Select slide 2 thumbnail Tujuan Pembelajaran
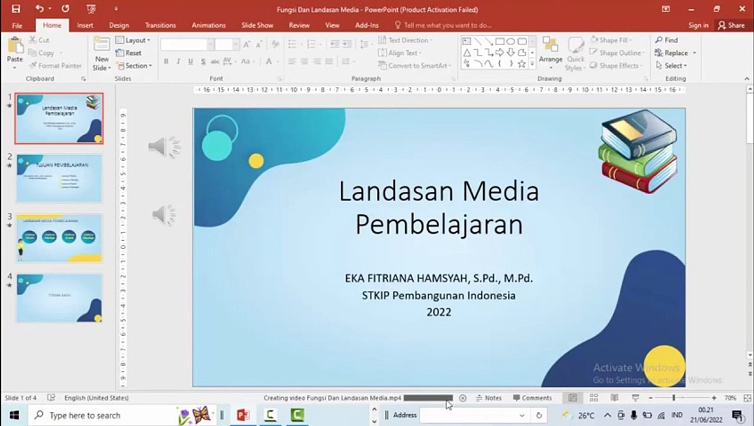This screenshot has height=426, width=754. 59,177
